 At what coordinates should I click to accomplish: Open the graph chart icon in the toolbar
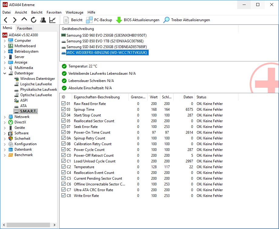click(x=52, y=20)
